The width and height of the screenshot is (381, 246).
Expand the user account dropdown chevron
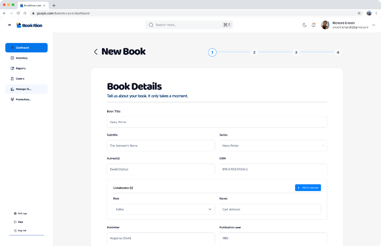coord(373,25)
